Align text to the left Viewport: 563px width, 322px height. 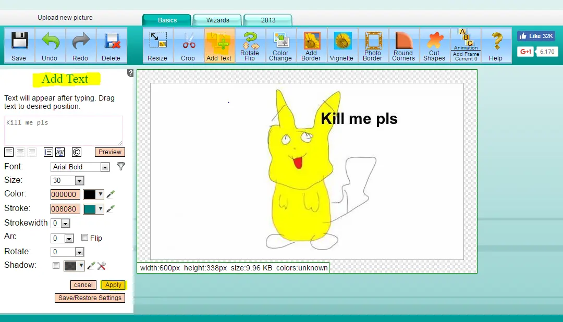click(9, 152)
